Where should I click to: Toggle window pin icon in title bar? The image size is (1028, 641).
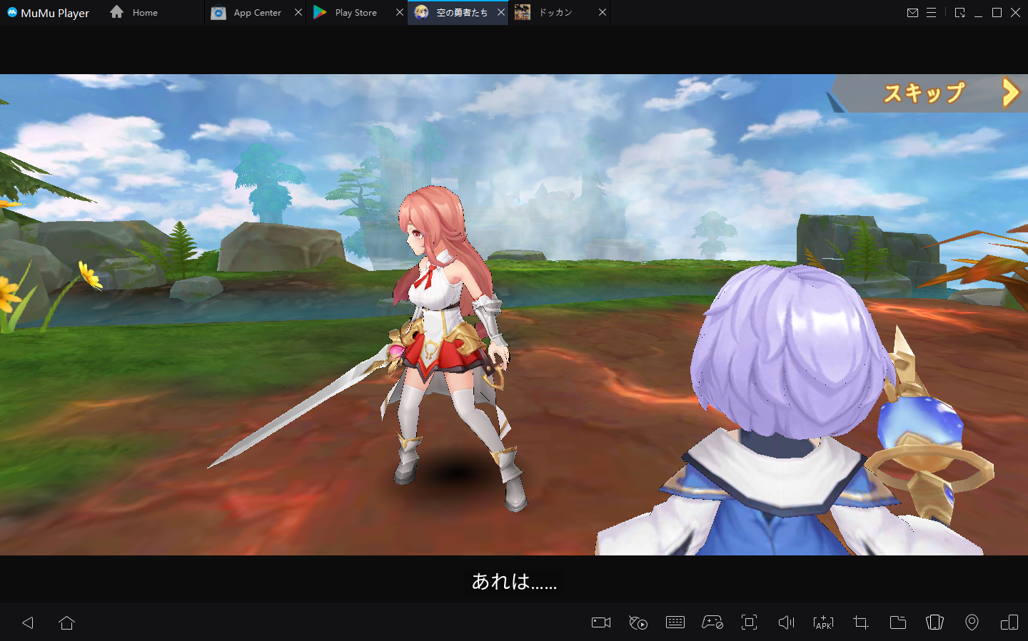[959, 13]
